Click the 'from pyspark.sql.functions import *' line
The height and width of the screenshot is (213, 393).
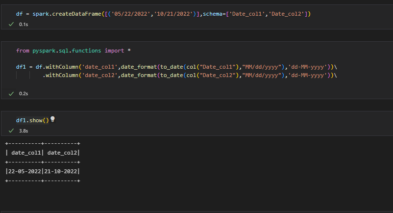[74, 51]
